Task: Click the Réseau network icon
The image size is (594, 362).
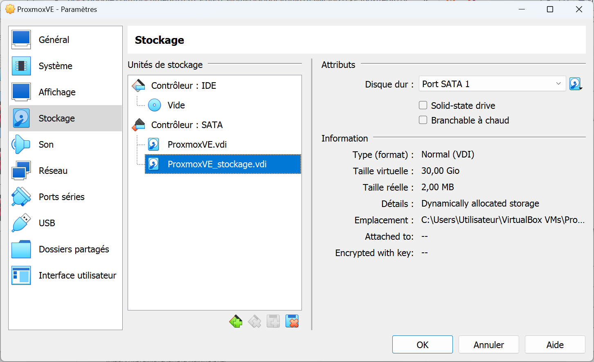Action: (x=21, y=171)
